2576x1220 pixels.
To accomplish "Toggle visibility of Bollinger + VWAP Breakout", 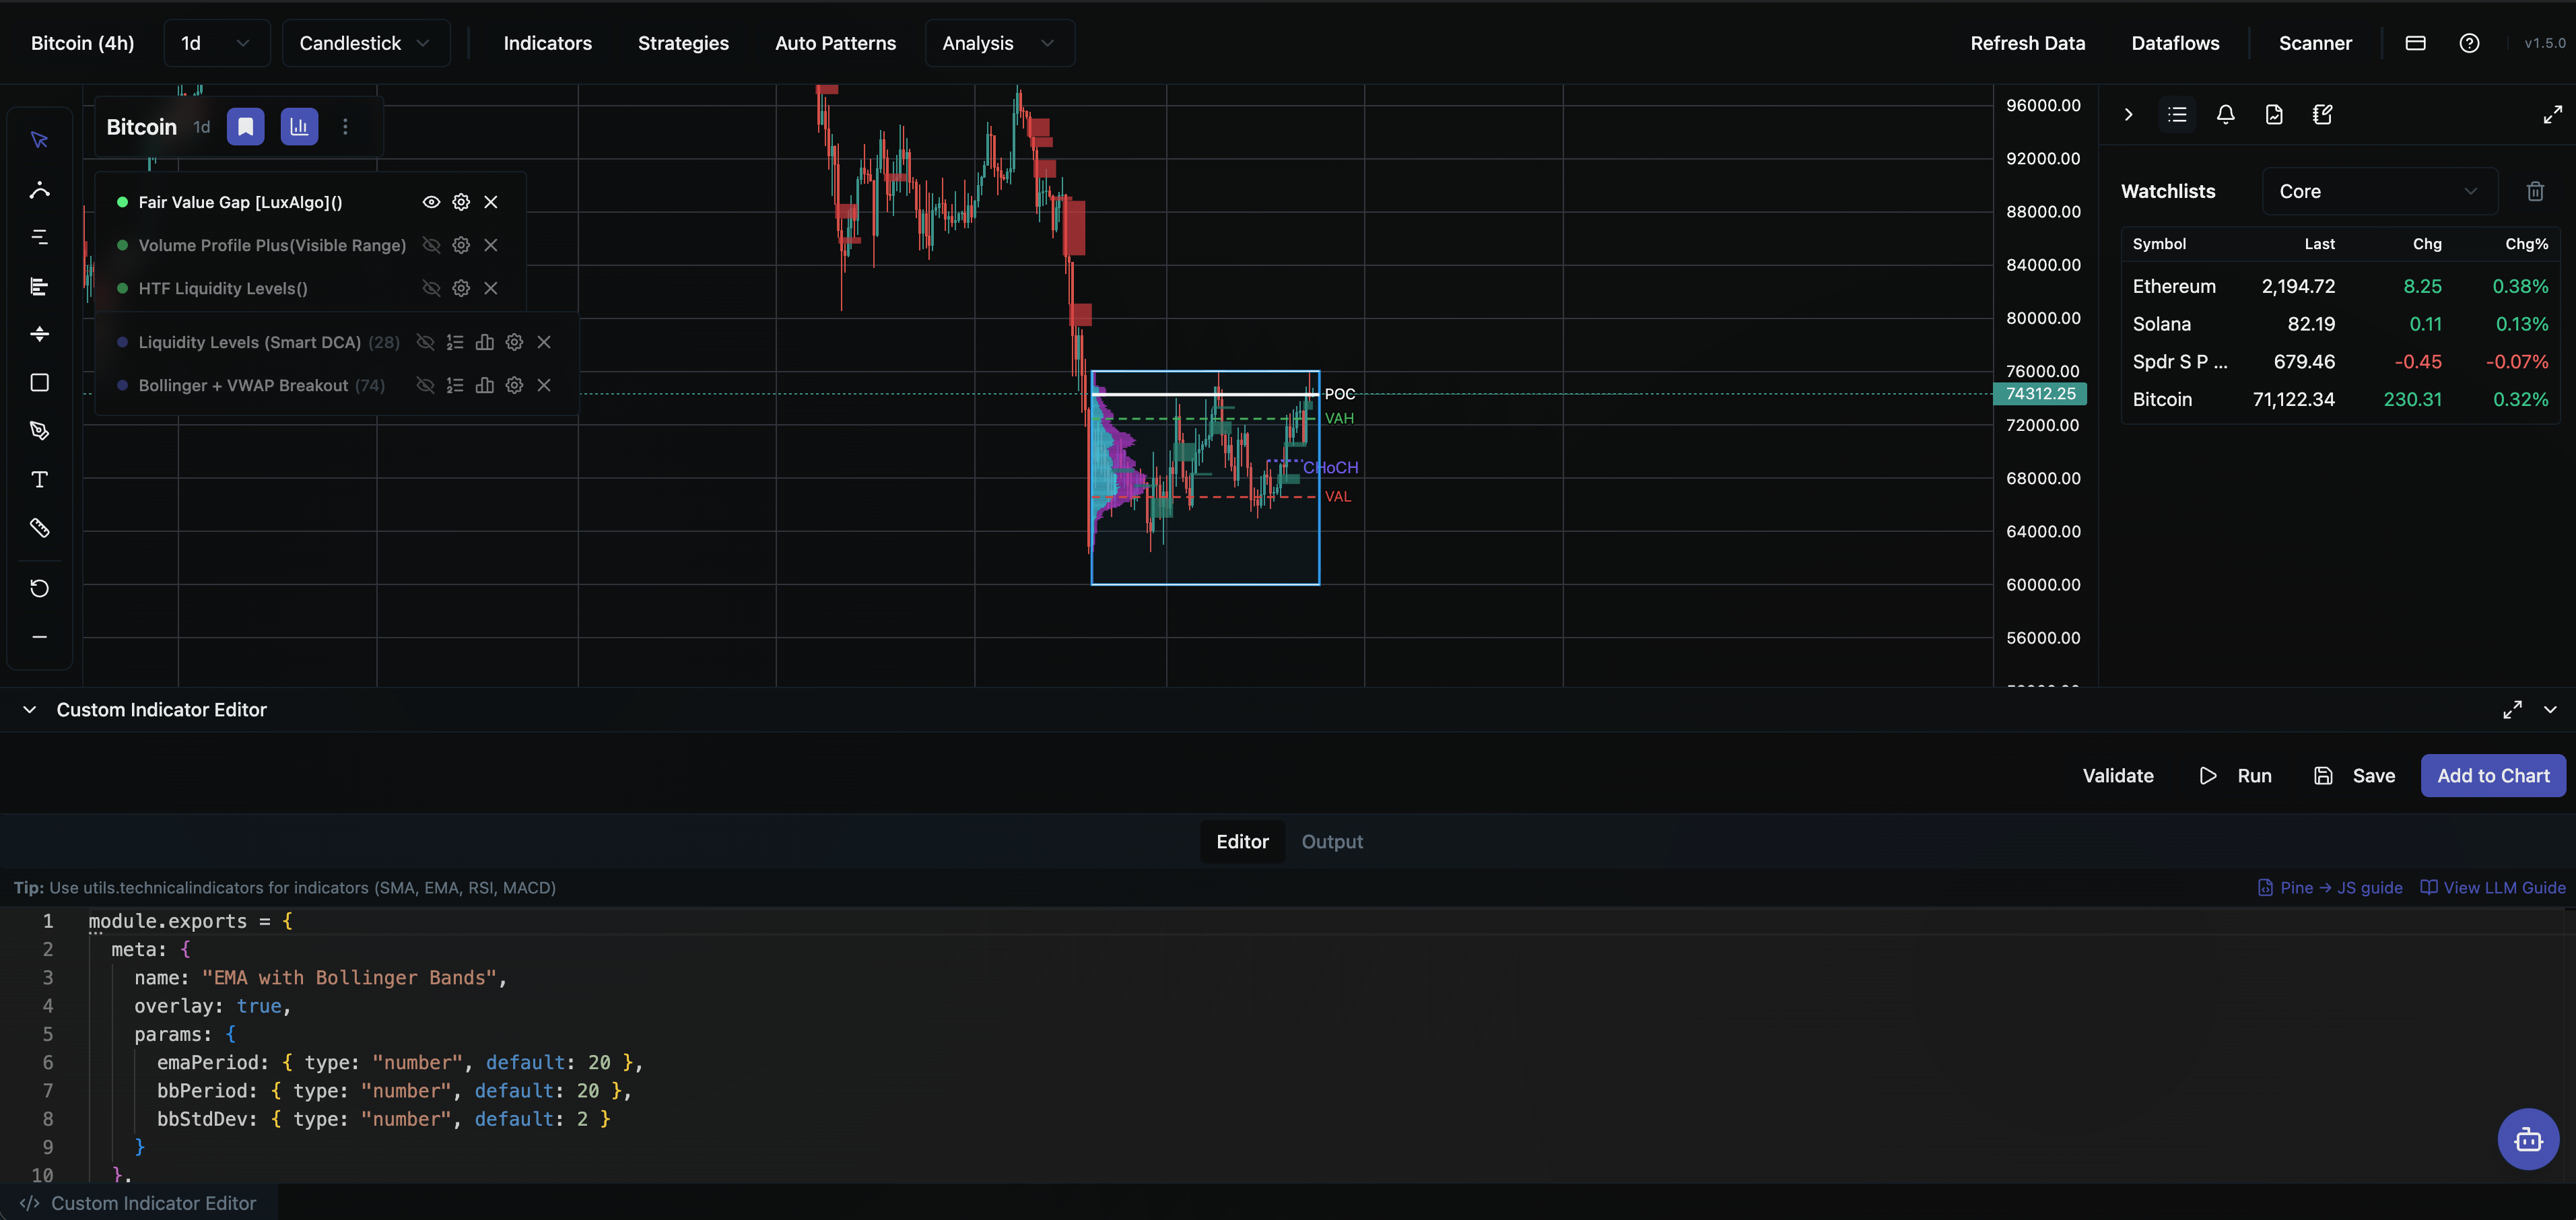I will click(424, 385).
